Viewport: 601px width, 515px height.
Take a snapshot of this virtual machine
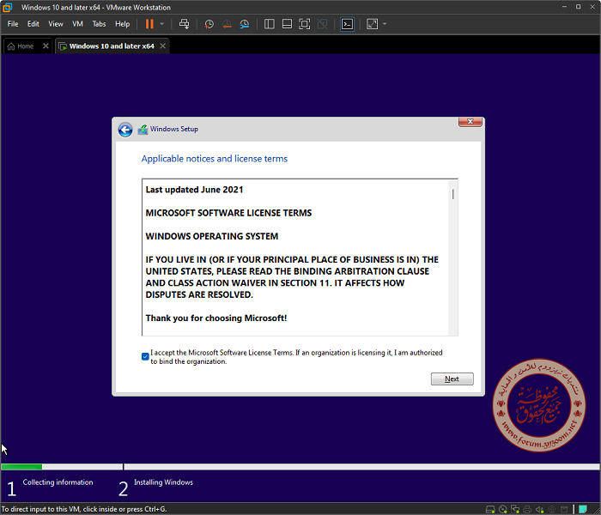[209, 25]
